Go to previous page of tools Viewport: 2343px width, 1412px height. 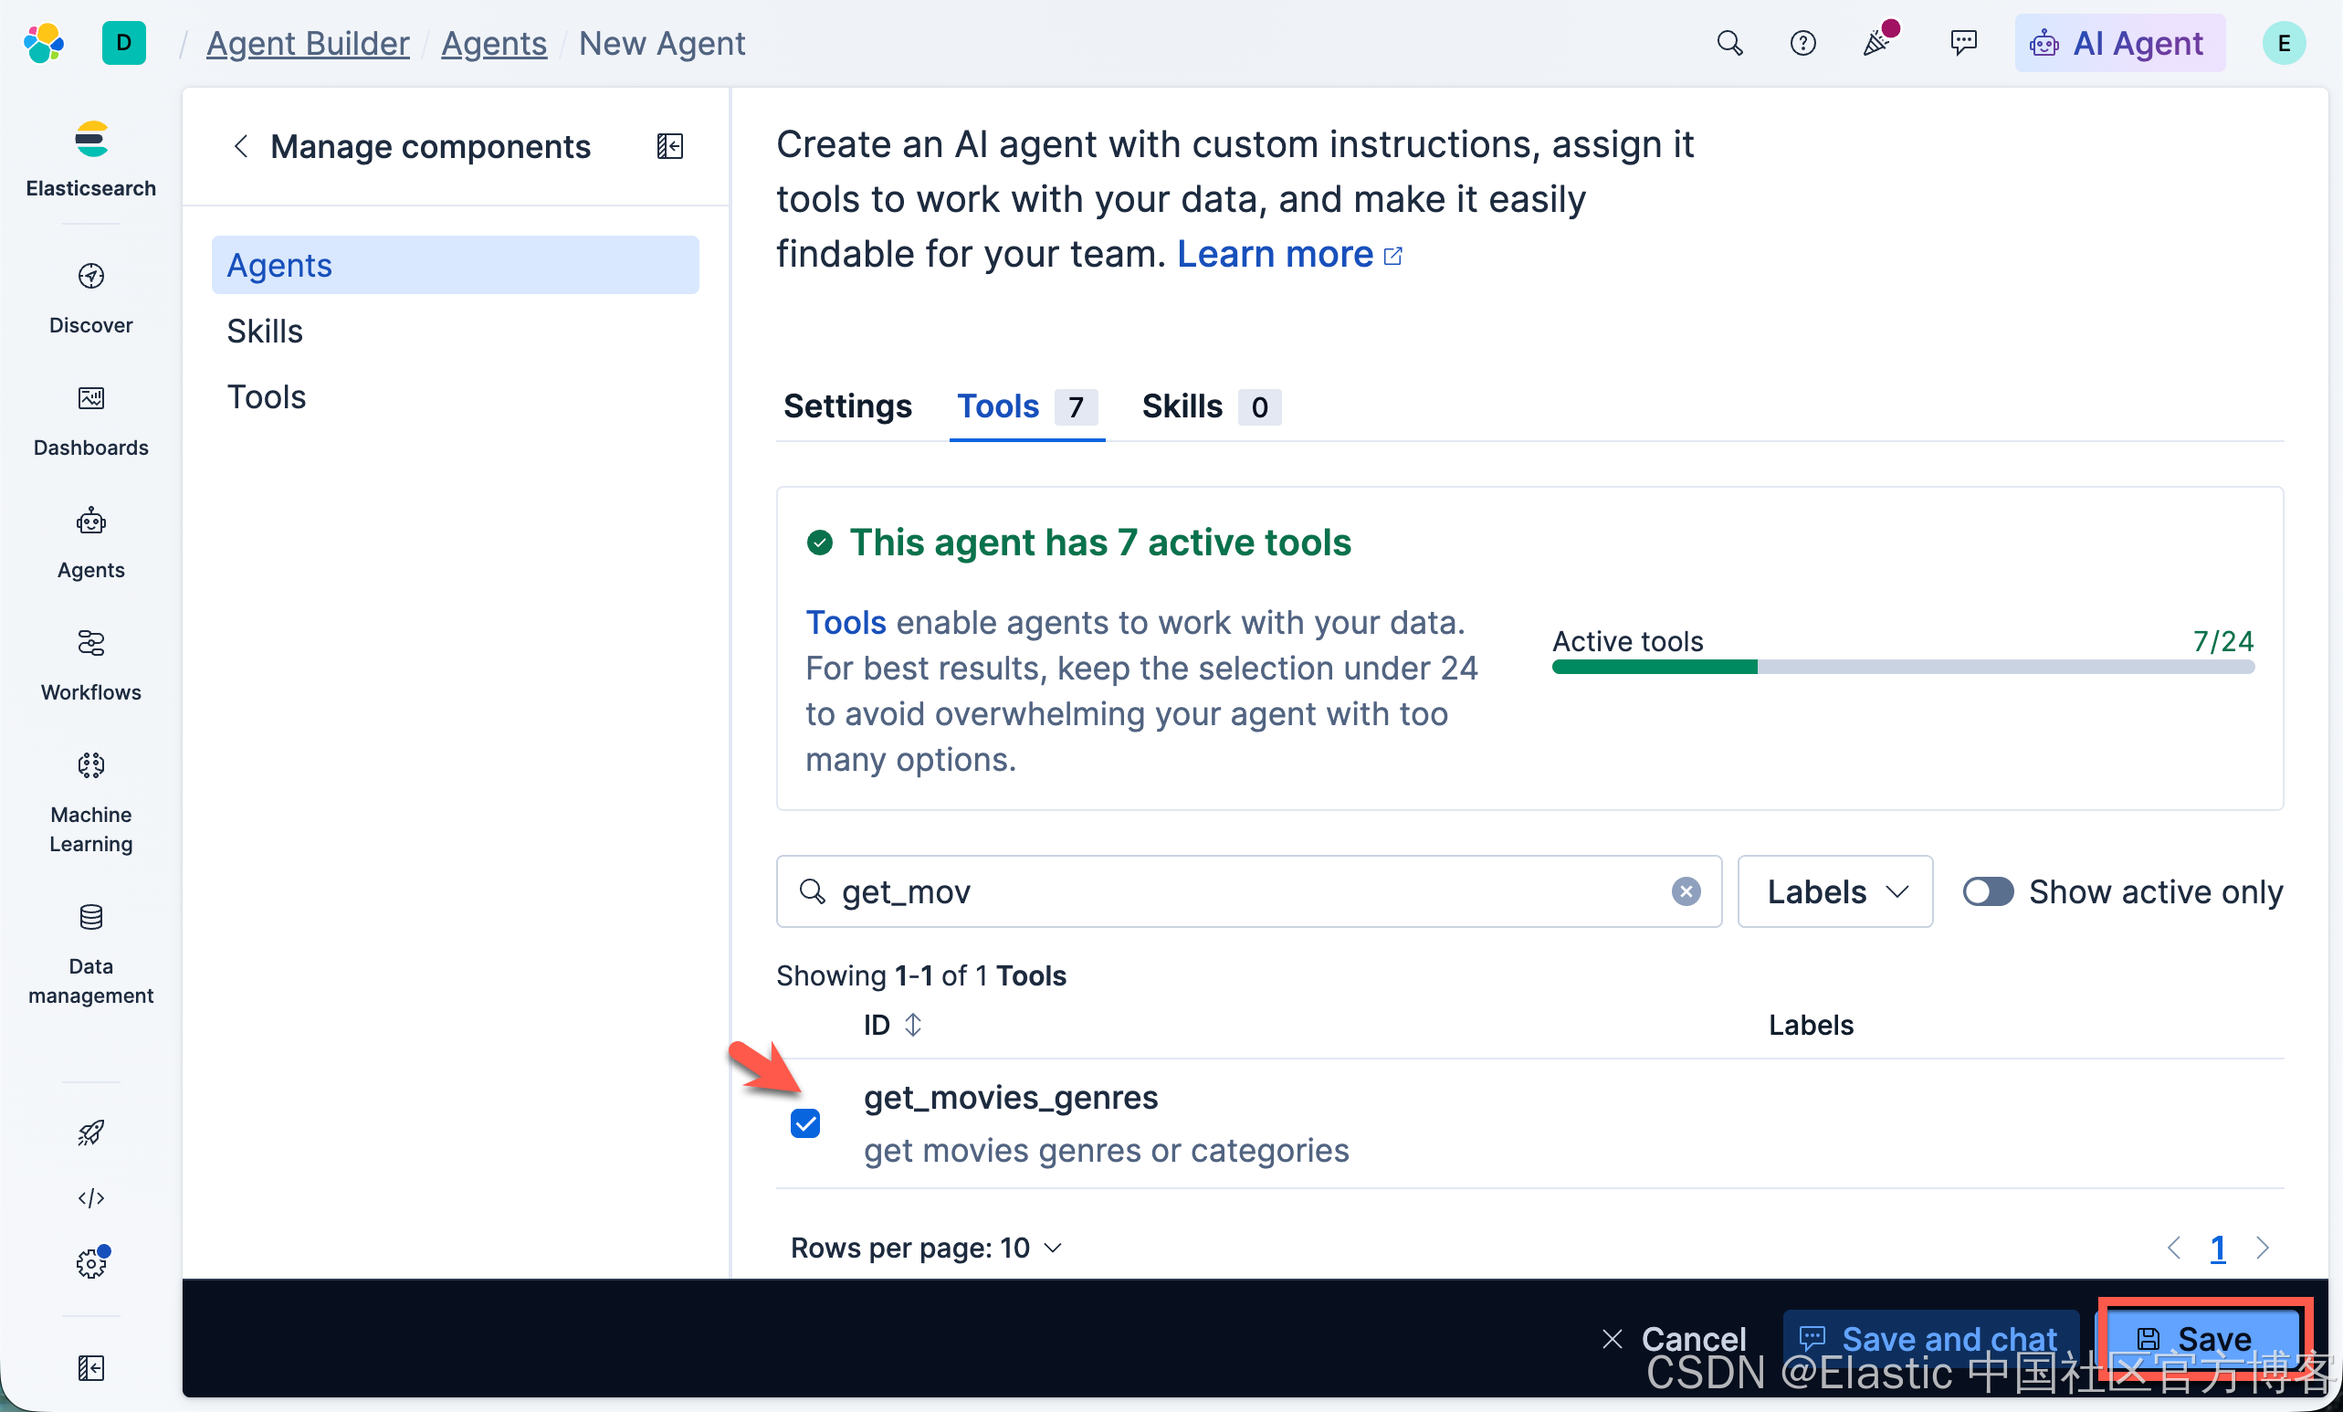point(2174,1248)
